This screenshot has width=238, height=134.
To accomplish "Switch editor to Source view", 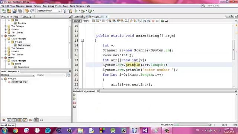I will 77,21.
